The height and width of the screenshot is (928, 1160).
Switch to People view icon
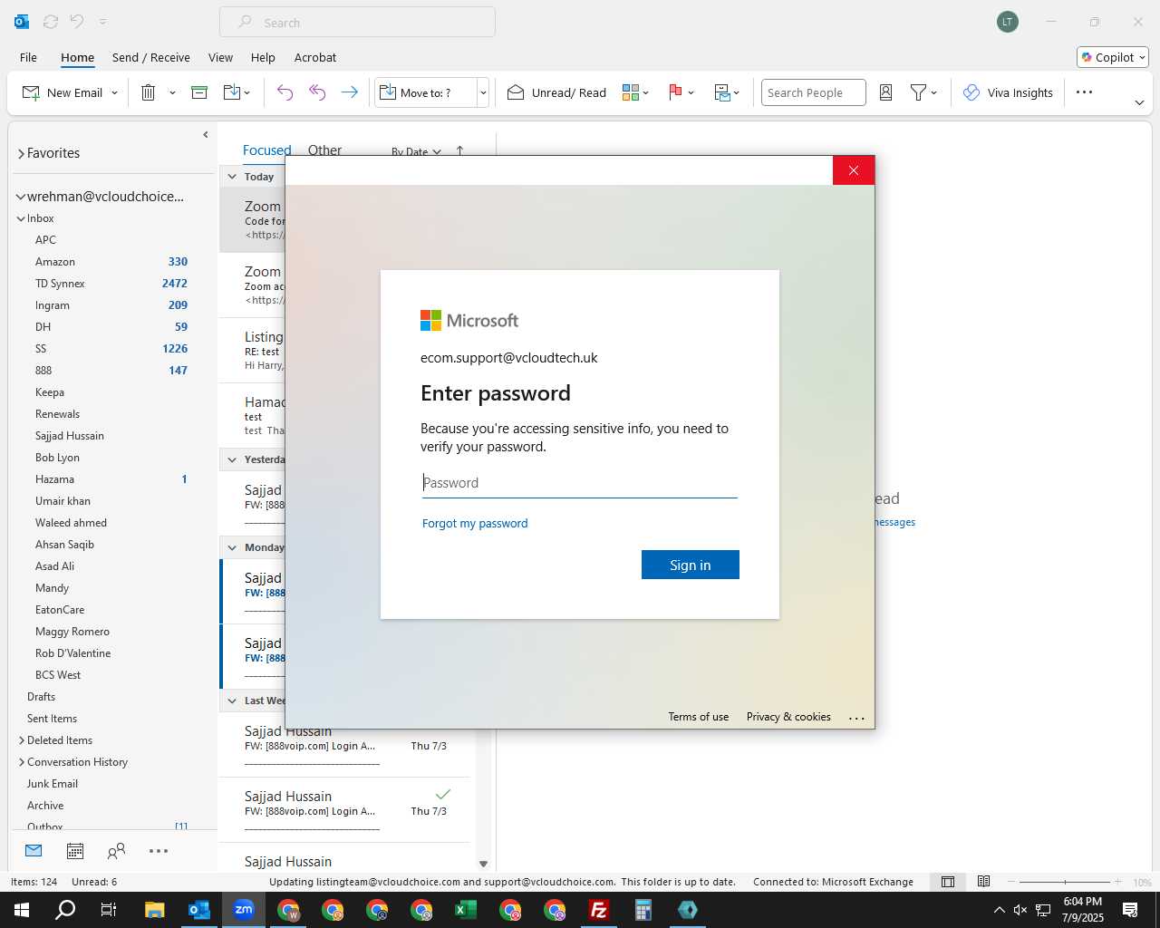coord(116,851)
